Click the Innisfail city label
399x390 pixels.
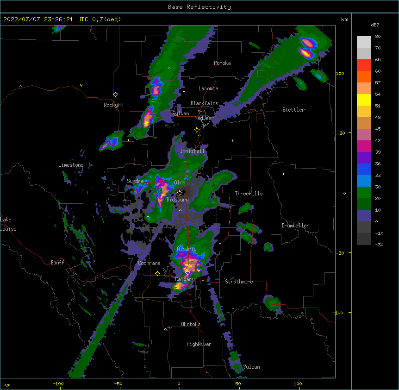click(x=192, y=151)
